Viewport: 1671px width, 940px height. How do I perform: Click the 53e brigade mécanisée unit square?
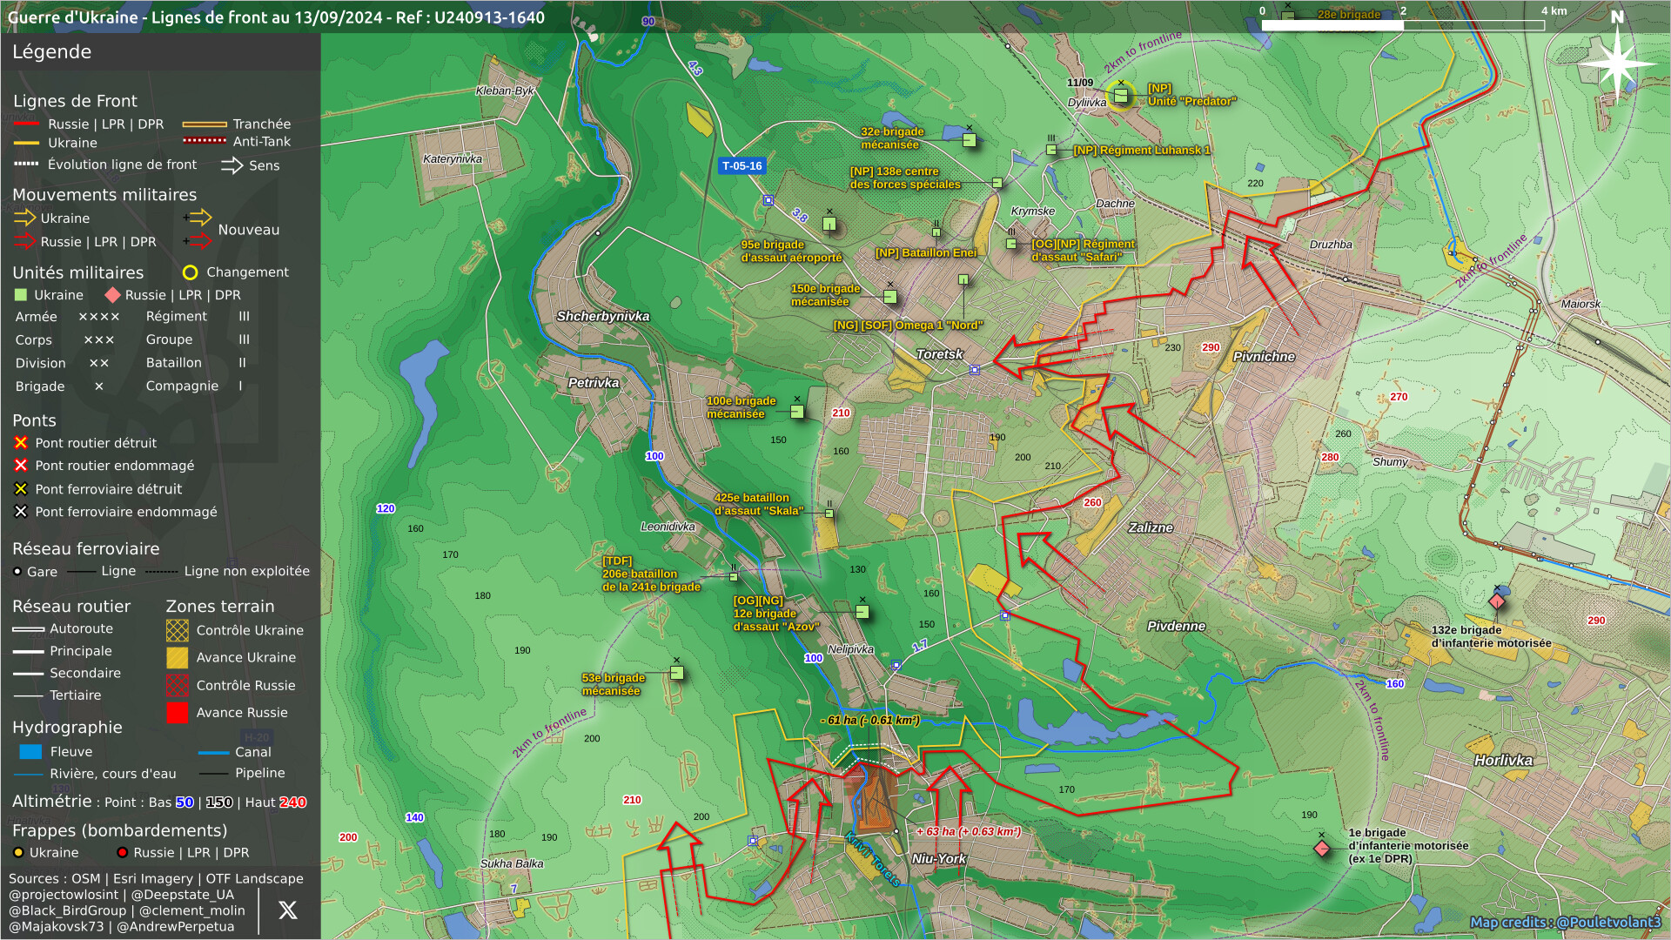pyautogui.click(x=677, y=673)
